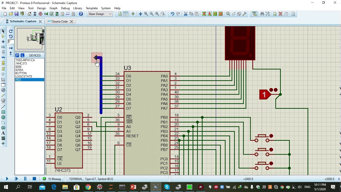
Task: Select 8255A in the devices list
Action: (19, 70)
